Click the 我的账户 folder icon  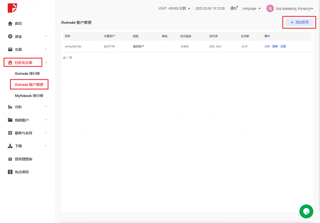click(10, 120)
